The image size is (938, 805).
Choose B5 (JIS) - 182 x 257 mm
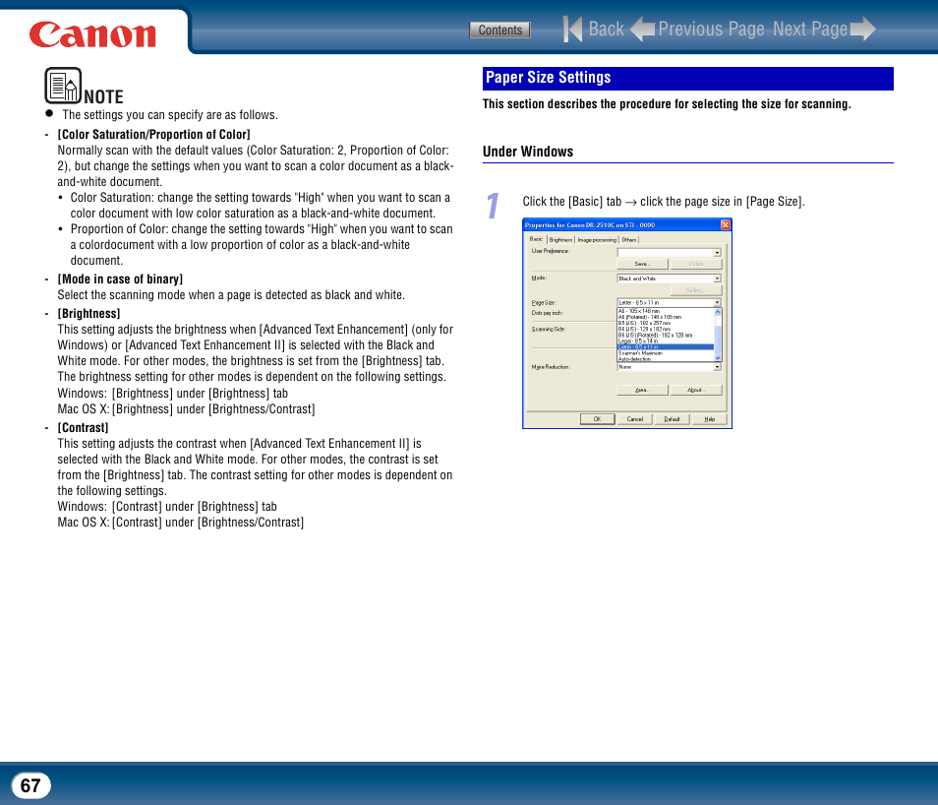(x=666, y=323)
